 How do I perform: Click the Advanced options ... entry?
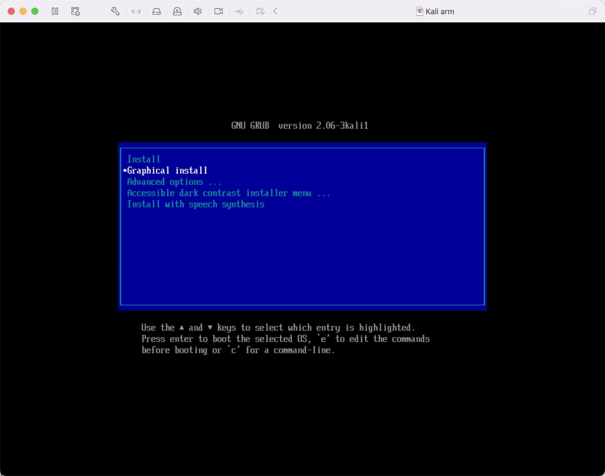(x=174, y=182)
